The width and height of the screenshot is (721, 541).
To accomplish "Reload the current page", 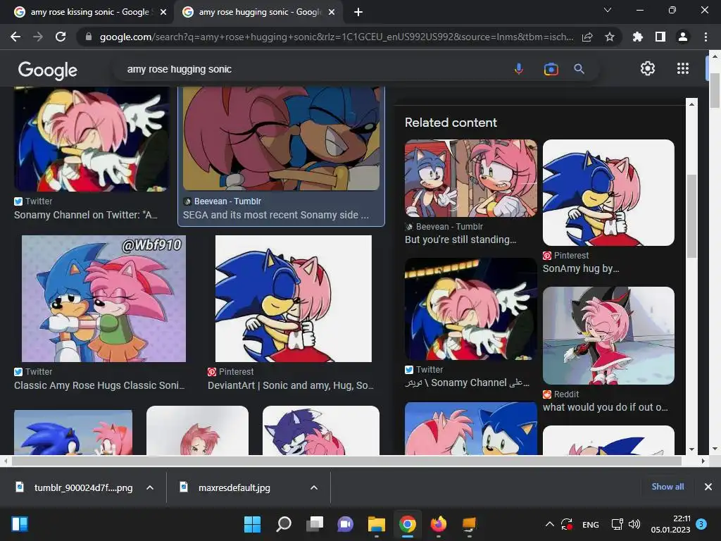I will tap(61, 37).
